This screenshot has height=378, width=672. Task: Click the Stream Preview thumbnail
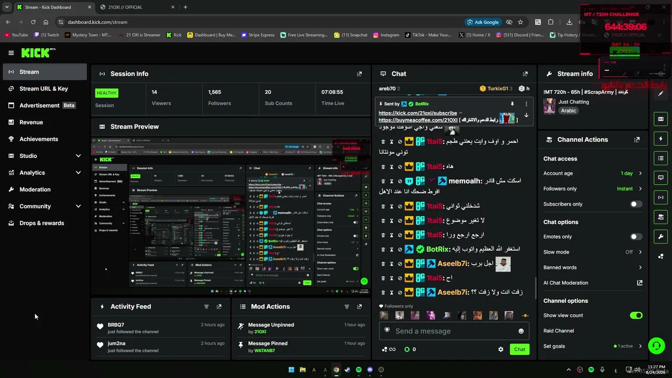pyautogui.click(x=230, y=215)
